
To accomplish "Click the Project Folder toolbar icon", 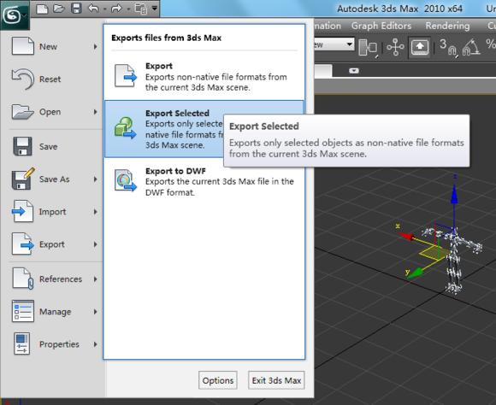I will [x=141, y=9].
